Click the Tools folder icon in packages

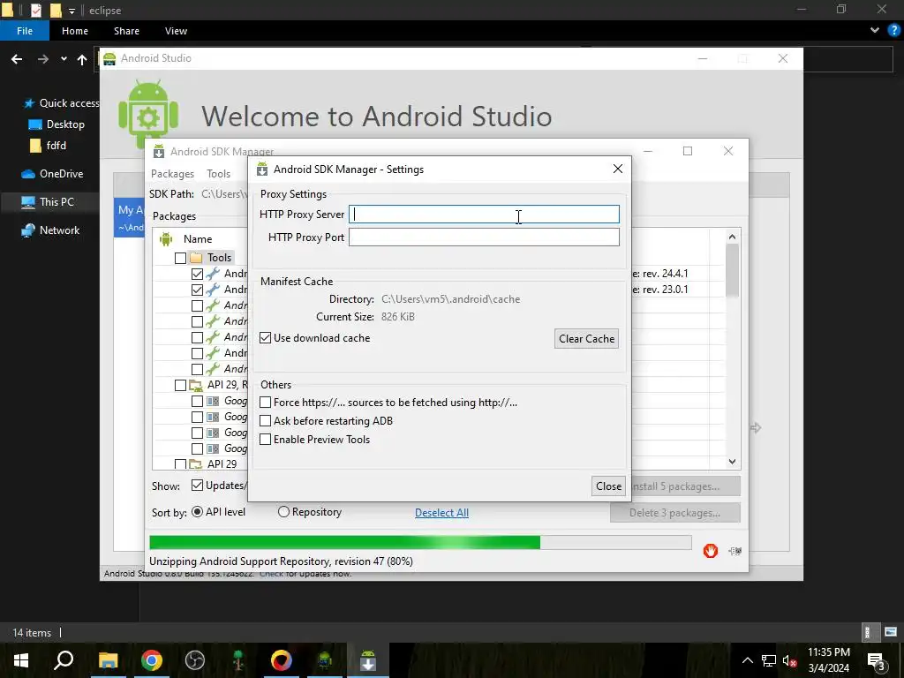[x=196, y=258]
